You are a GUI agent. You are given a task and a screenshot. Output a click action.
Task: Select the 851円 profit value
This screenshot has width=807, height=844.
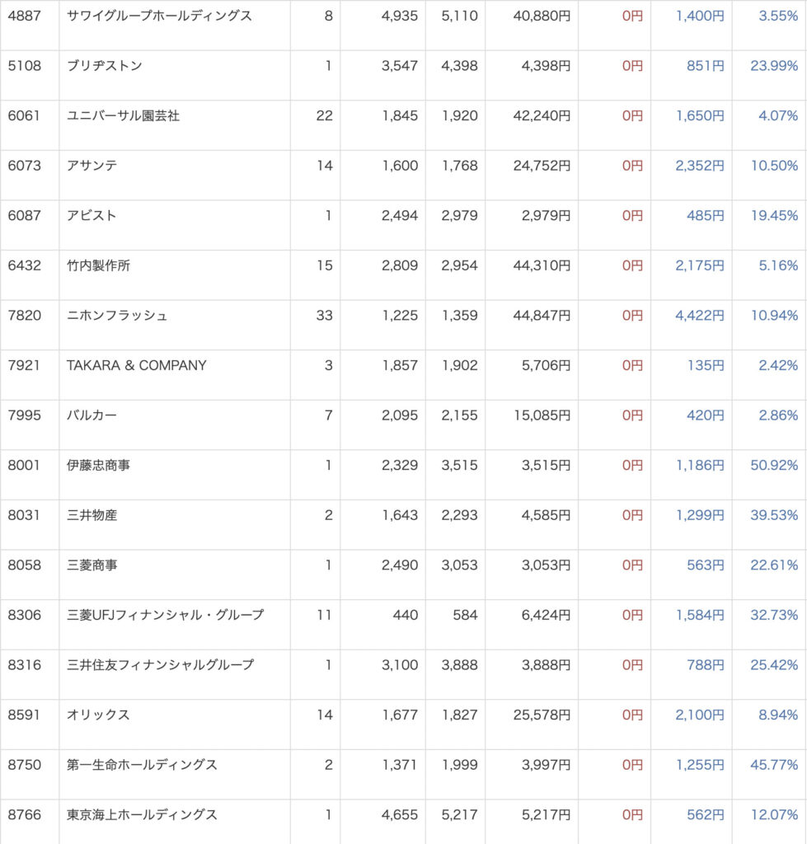point(706,66)
